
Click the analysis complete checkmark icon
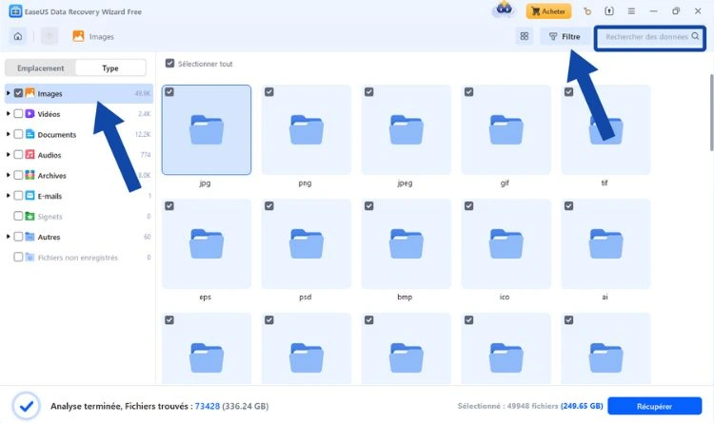pos(27,406)
